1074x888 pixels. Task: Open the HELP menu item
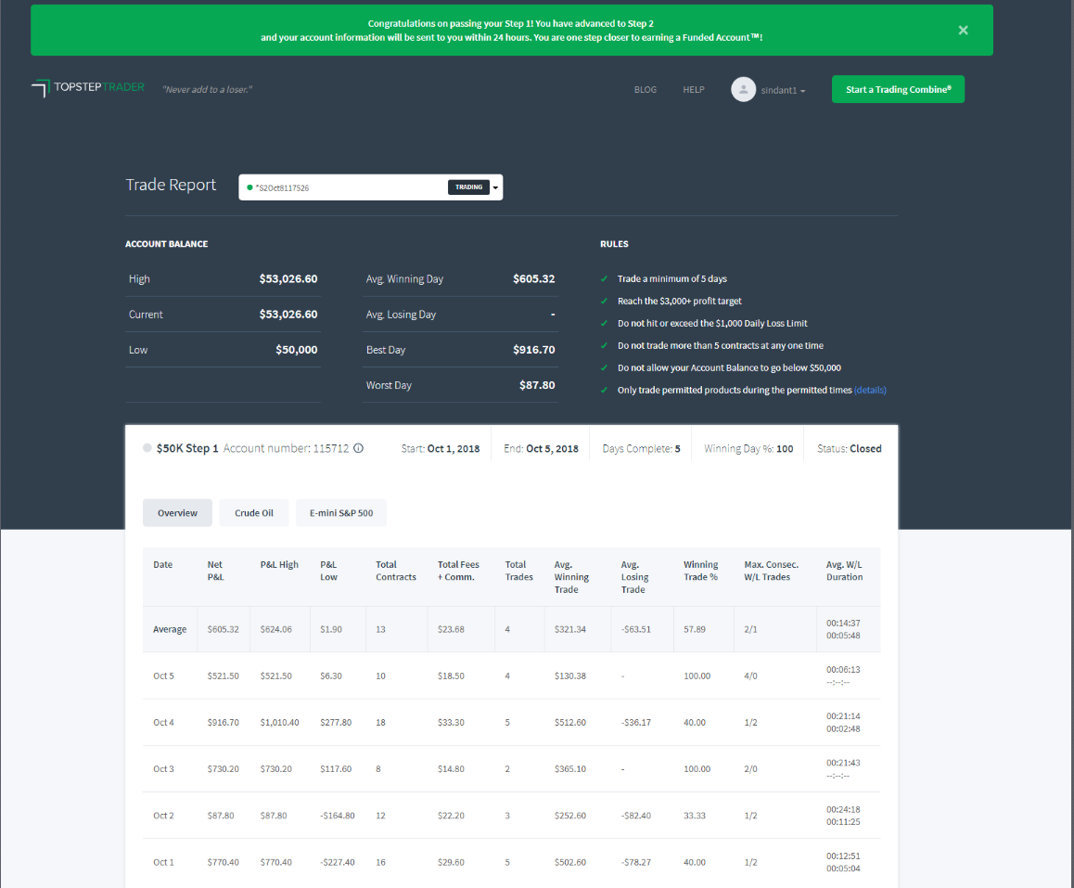[x=694, y=89]
